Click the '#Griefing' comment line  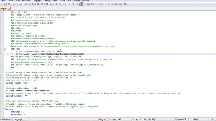click(16, 28)
